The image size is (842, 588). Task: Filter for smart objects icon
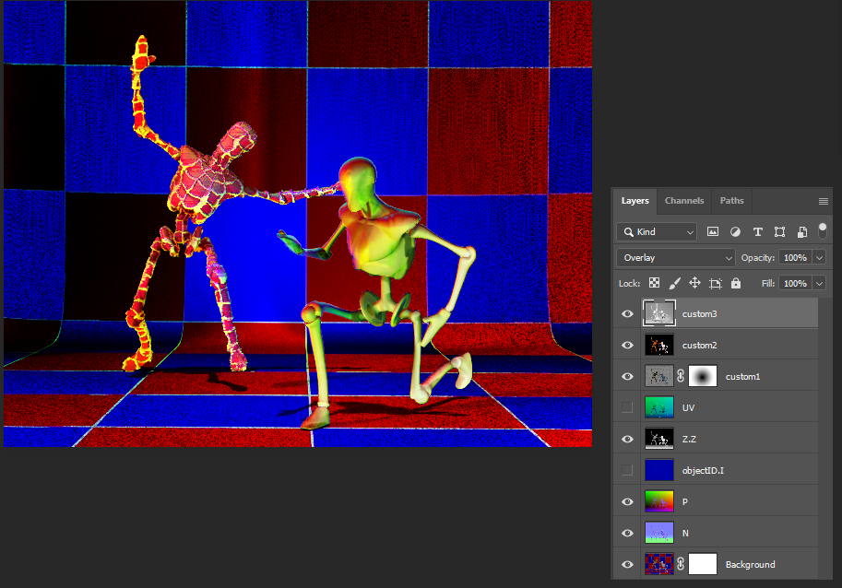[x=801, y=232]
